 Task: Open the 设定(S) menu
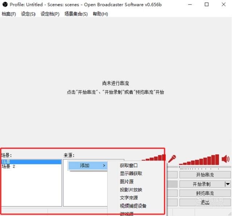[28, 14]
